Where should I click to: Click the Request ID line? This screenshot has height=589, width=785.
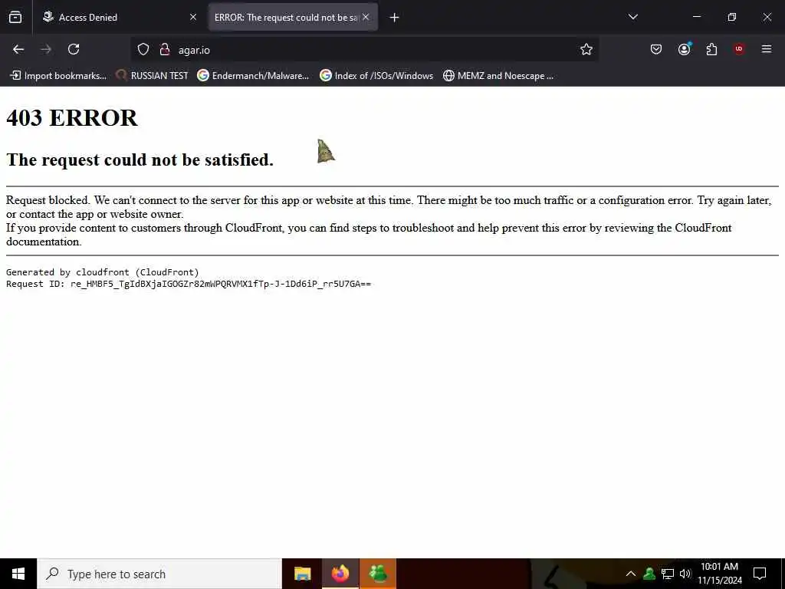tap(189, 284)
